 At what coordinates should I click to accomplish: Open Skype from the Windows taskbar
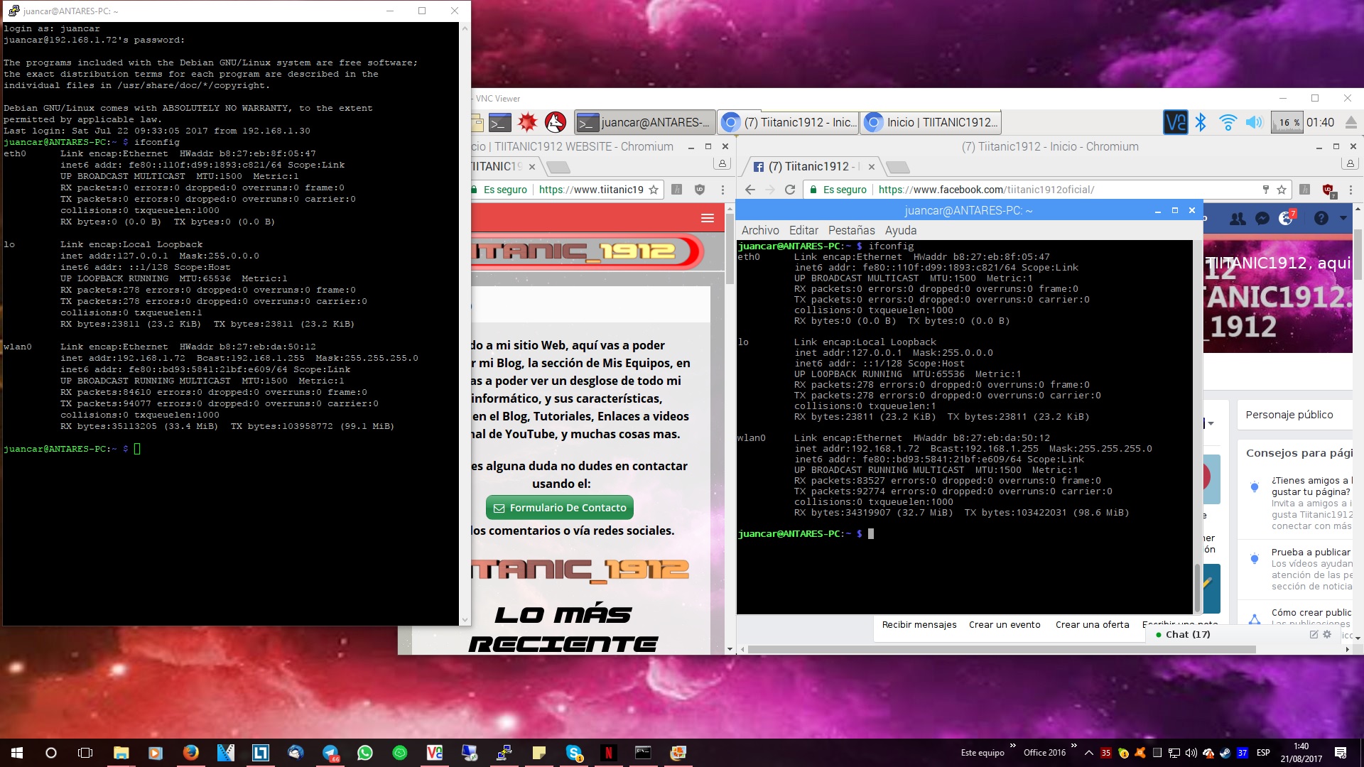click(x=574, y=753)
